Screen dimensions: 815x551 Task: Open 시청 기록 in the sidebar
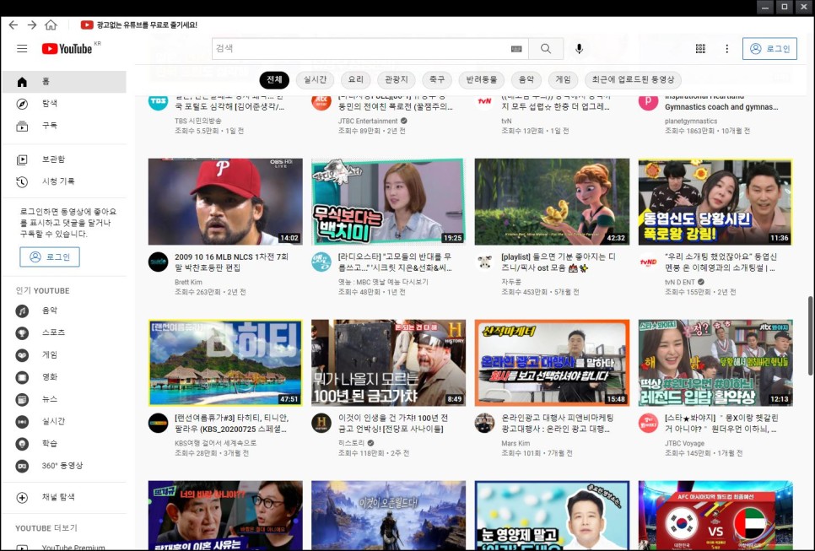[64, 181]
